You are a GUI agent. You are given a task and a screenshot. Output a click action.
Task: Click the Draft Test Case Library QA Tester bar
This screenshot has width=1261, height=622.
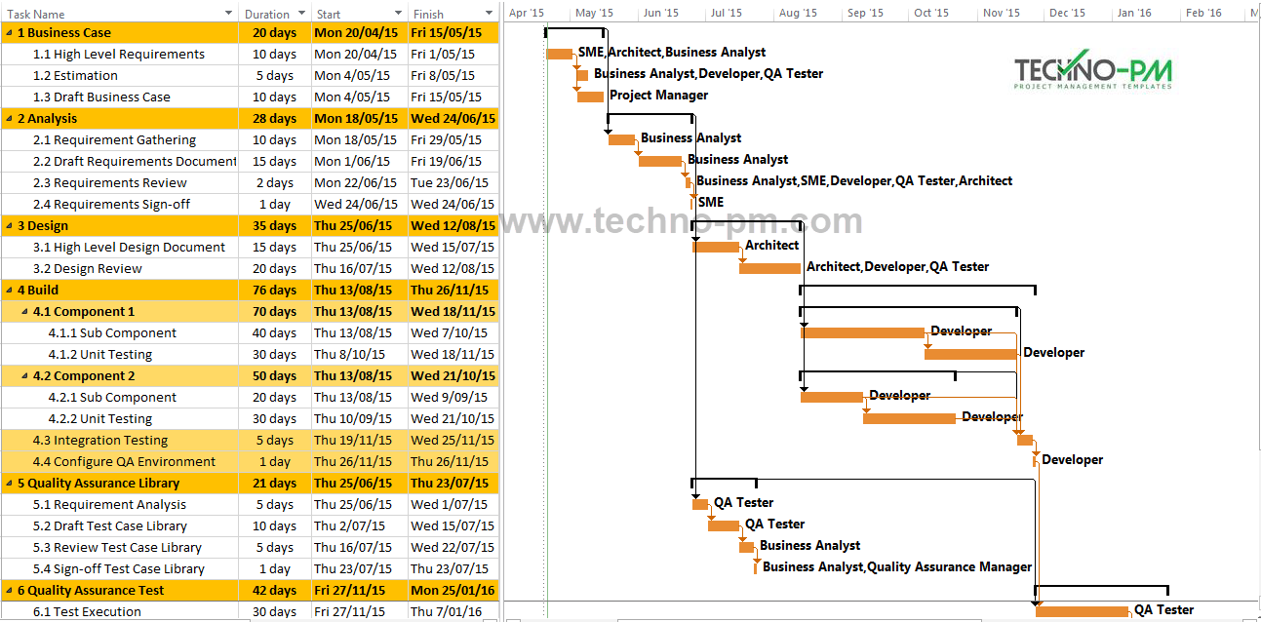tap(724, 525)
